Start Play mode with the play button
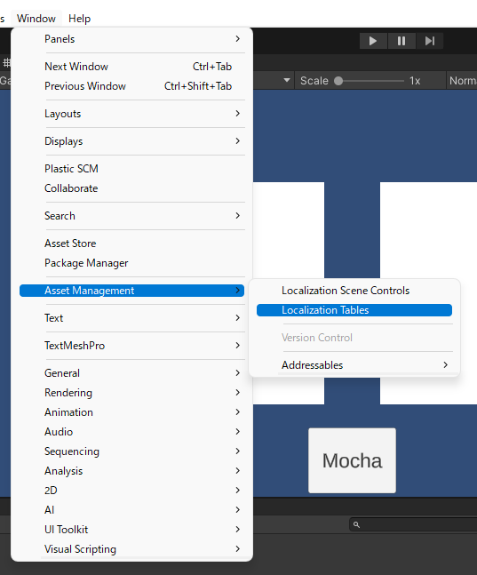The height and width of the screenshot is (575, 477). (373, 41)
